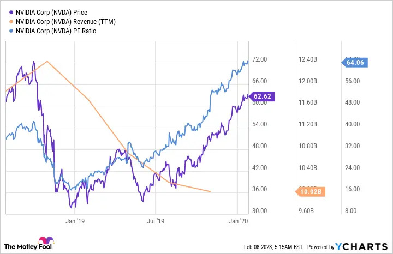Click the 8.00 PE ratio axis label
The image size is (393, 254).
click(352, 211)
